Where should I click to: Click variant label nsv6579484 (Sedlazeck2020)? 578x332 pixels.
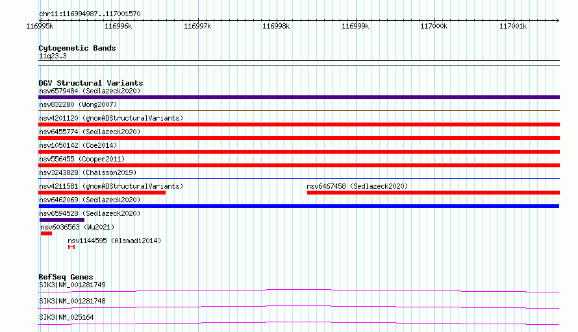tap(90, 91)
